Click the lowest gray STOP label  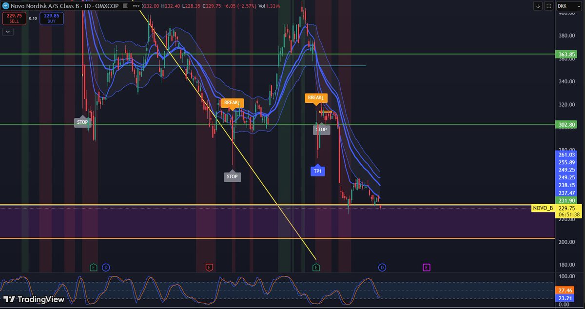(232, 176)
